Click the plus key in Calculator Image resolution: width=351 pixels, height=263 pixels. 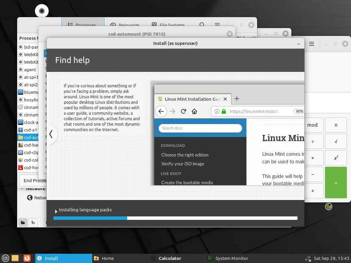[313, 191]
